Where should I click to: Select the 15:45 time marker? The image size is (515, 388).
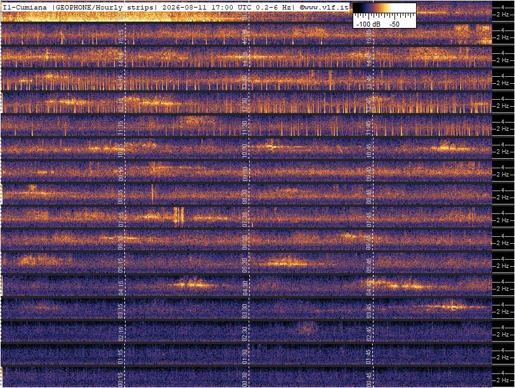tap(370, 36)
